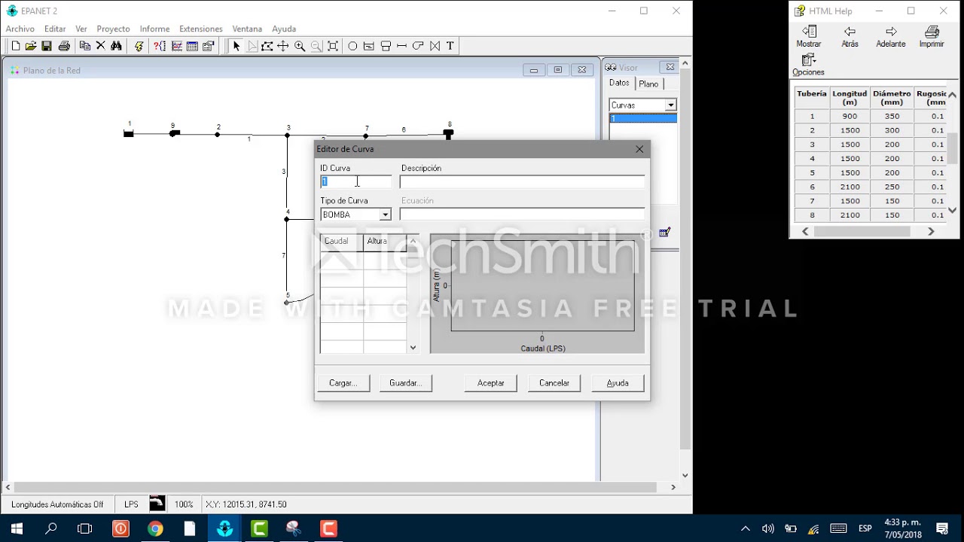Click the Cancelar button

[554, 383]
